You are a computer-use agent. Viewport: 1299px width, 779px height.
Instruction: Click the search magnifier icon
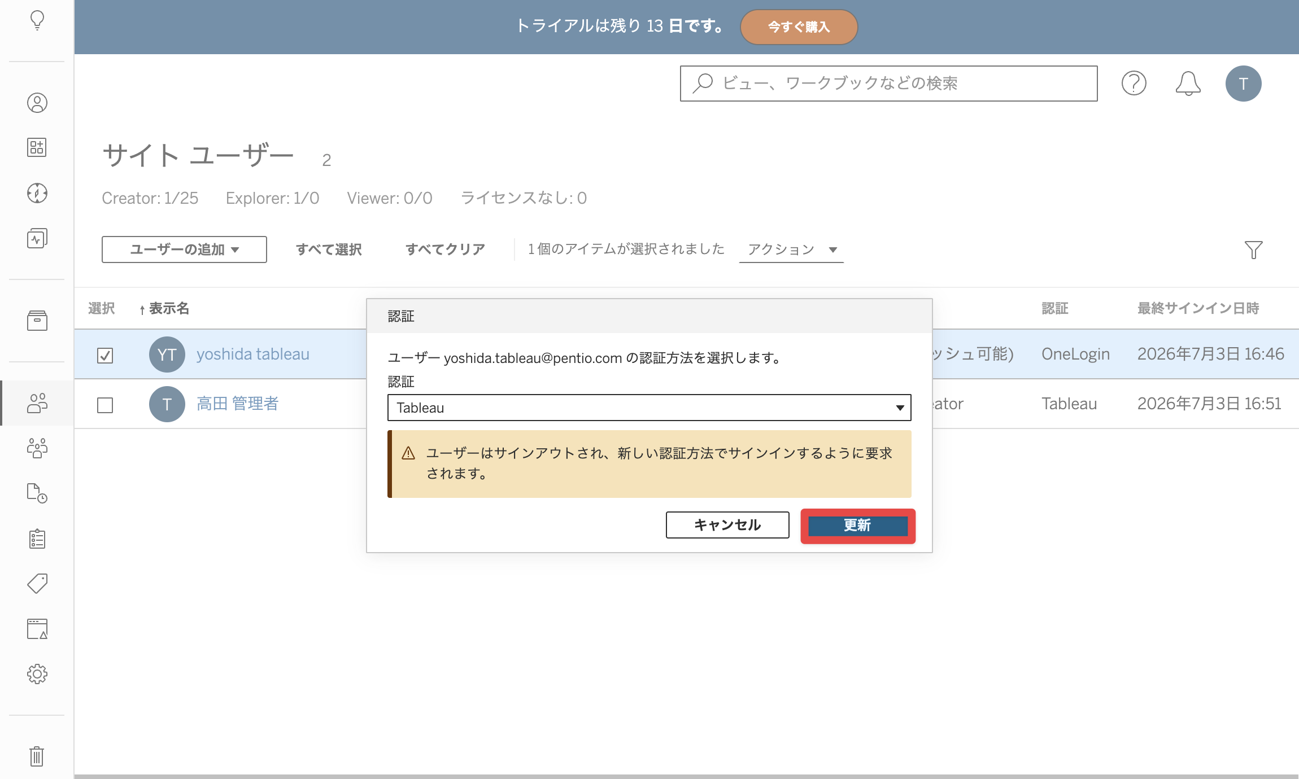(703, 84)
